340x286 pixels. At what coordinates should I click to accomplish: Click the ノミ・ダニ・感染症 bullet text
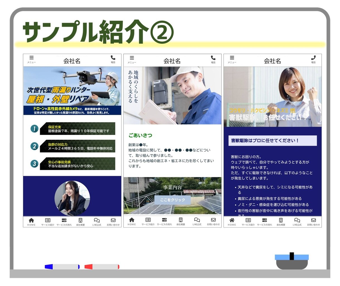(273, 204)
